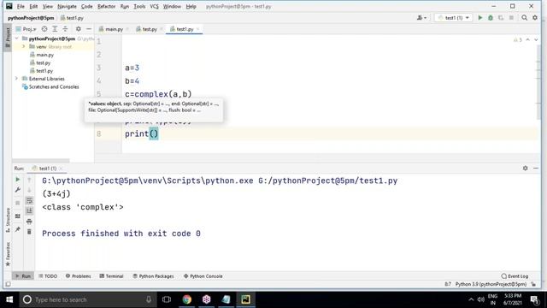Toggle scroll to end in Run console

pos(29,210)
